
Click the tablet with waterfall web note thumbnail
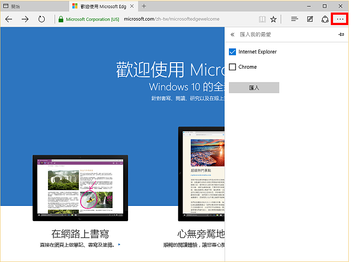80,188
